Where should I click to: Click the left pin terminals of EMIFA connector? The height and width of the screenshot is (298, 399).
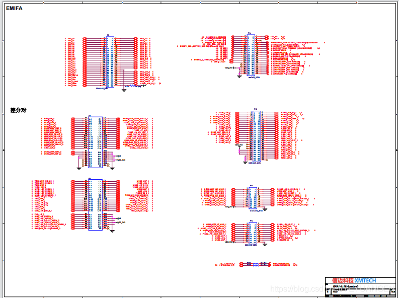coord(85,61)
